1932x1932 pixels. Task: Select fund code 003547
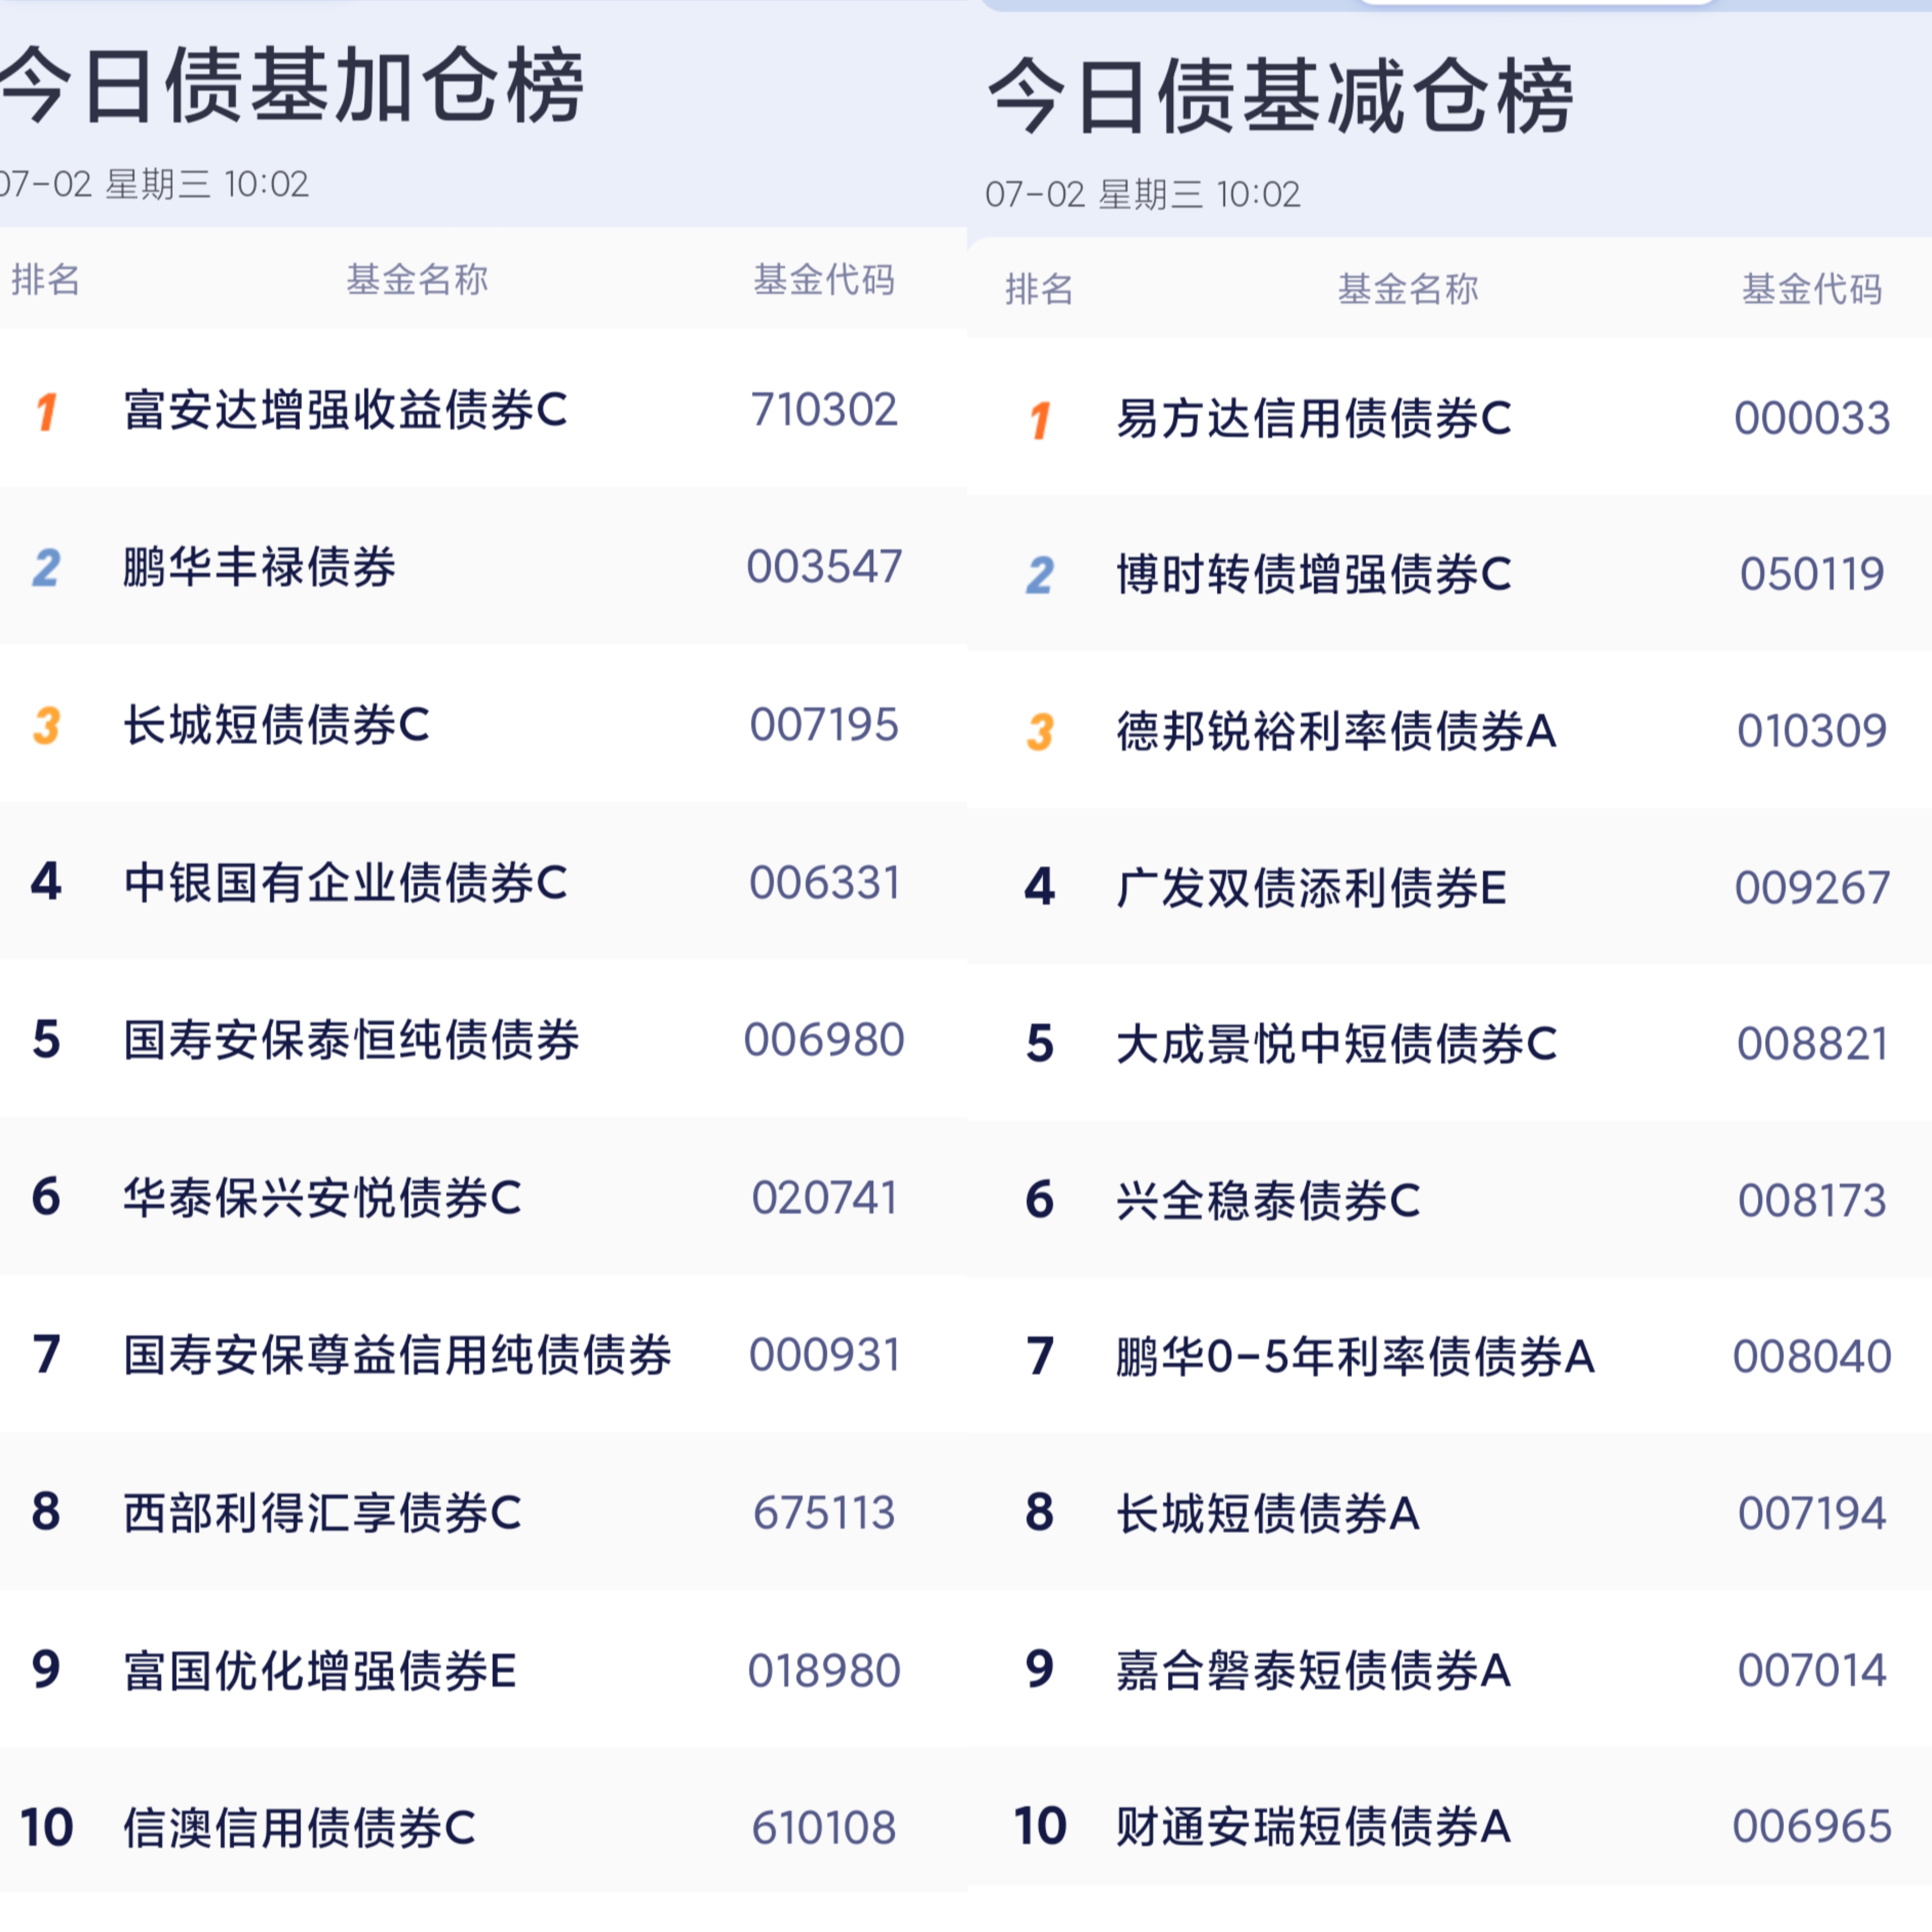(x=824, y=567)
